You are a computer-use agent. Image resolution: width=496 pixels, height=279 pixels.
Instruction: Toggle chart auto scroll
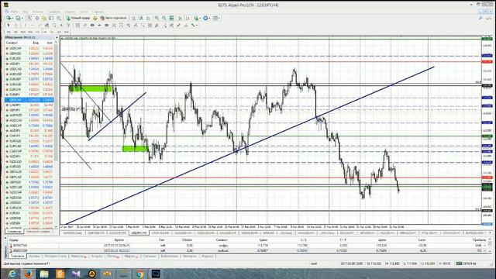180,18
